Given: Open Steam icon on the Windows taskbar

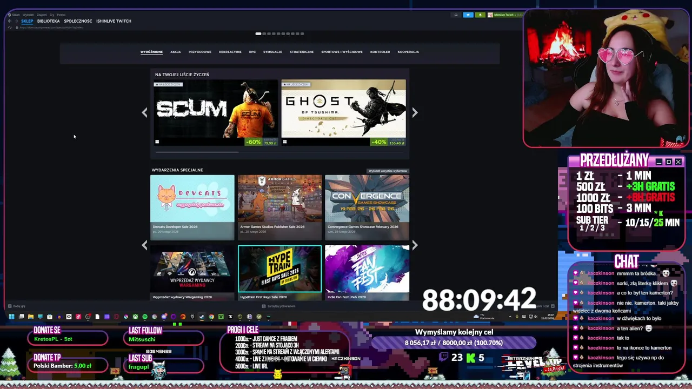Looking at the screenshot, I should (x=202, y=317).
